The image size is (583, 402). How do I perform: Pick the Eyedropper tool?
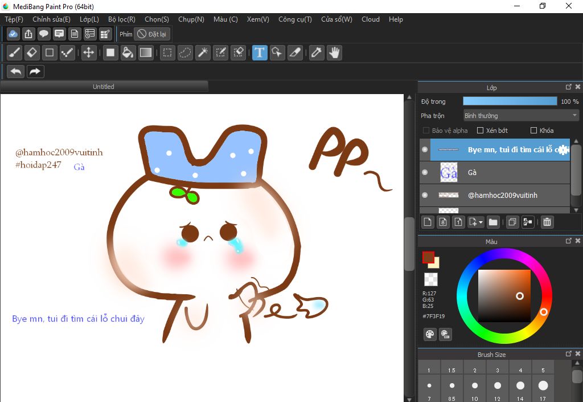(316, 53)
